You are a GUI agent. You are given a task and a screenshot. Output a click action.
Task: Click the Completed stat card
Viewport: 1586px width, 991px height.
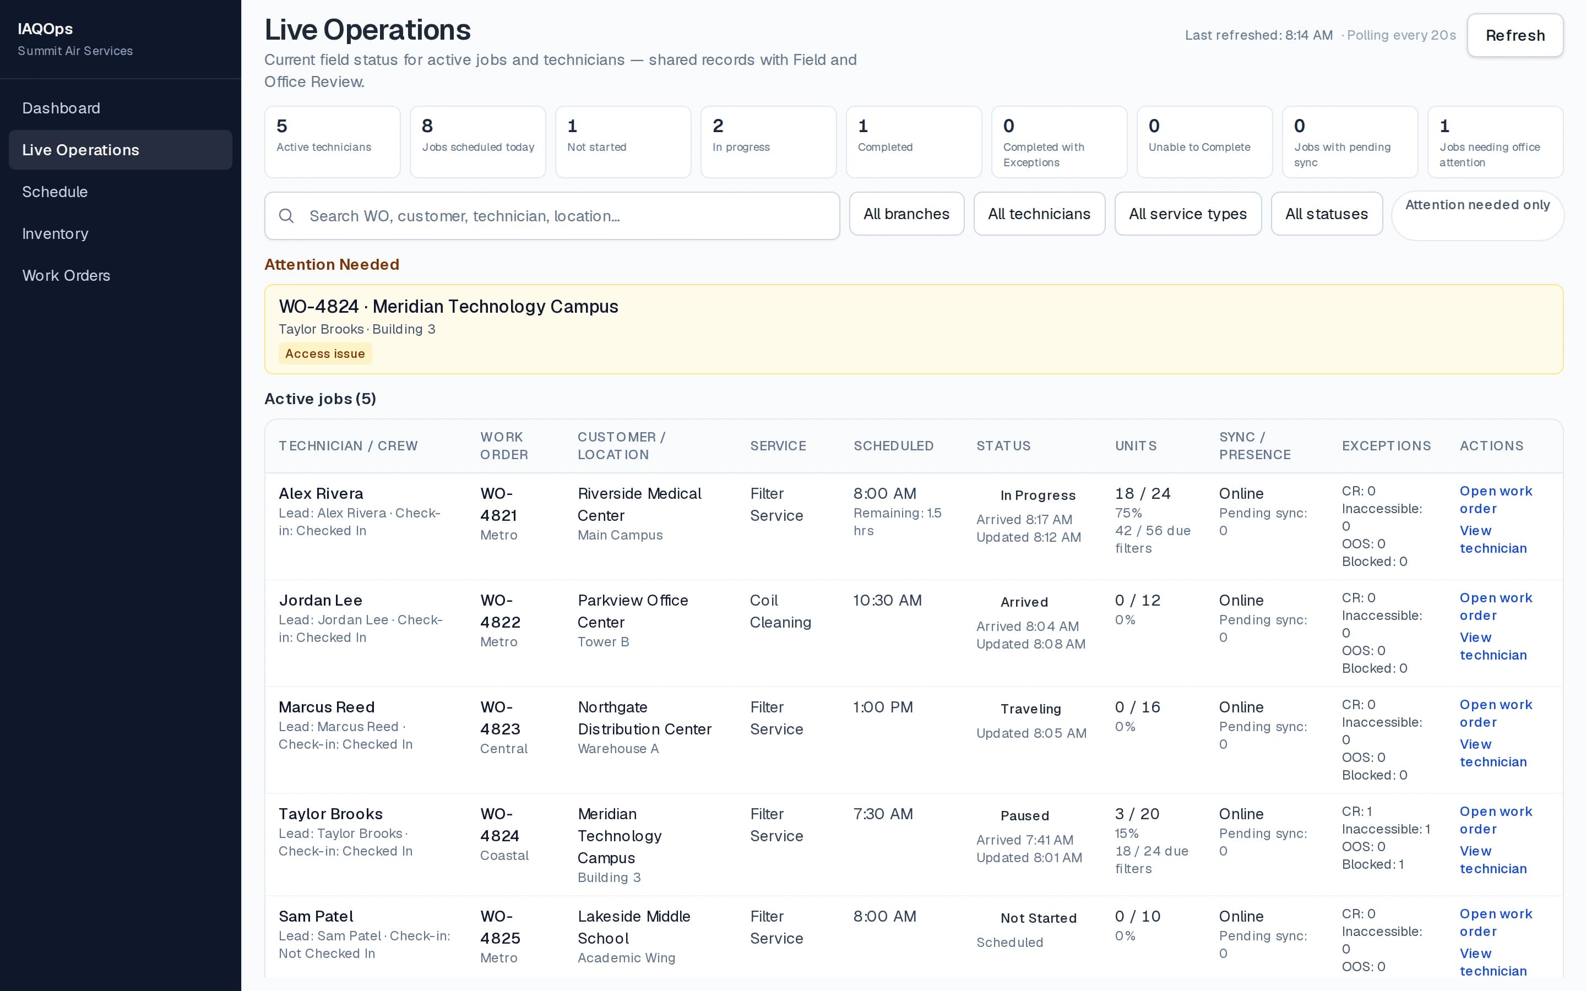(x=914, y=142)
